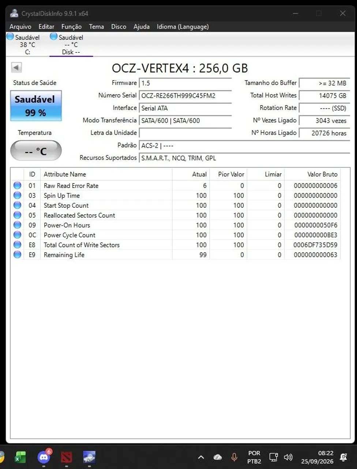Click the -- °C temperature button
Image resolution: width=357 pixels, height=469 pixels.
pyautogui.click(x=36, y=151)
